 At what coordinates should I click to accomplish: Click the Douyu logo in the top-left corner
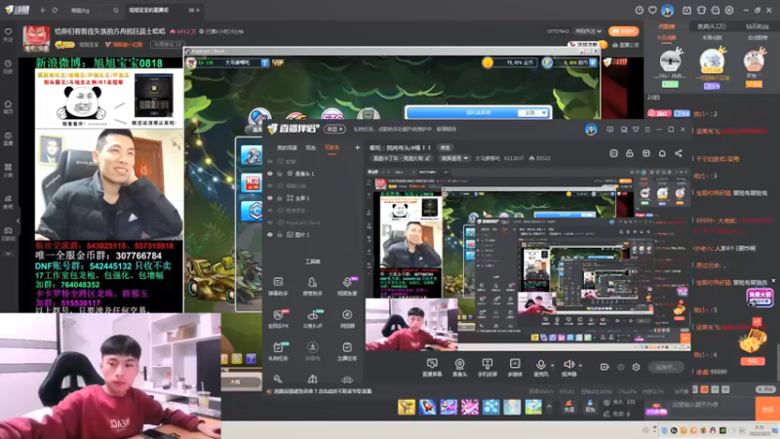[17, 10]
